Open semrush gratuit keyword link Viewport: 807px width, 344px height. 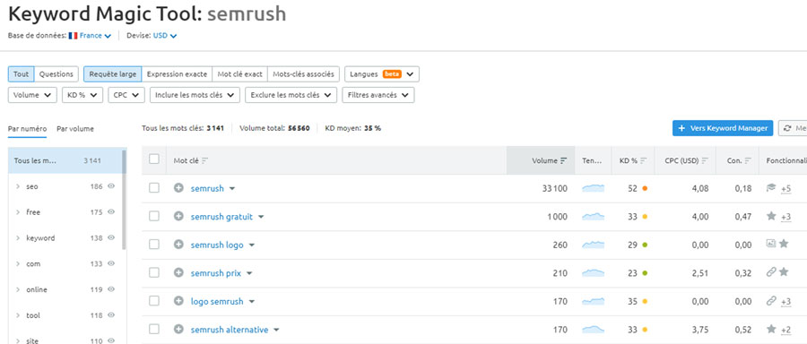coord(221,217)
